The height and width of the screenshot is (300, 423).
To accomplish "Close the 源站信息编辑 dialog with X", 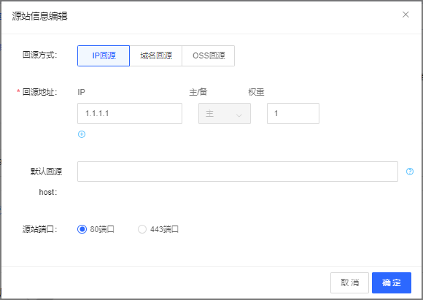I will [x=405, y=15].
